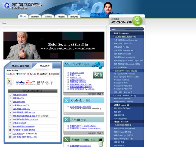Screen dimensions: 196x147
Task: Click lock icon in Codesign panel footer
Action: pyautogui.click(x=66, y=113)
